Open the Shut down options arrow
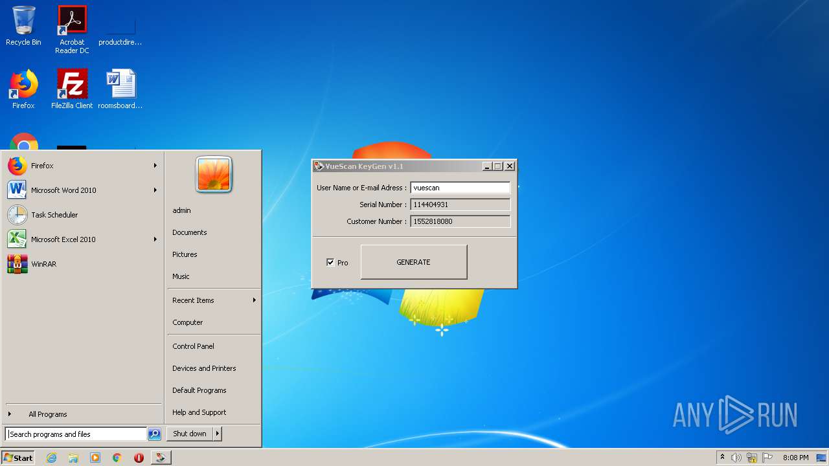This screenshot has height=466, width=829. [x=218, y=434]
